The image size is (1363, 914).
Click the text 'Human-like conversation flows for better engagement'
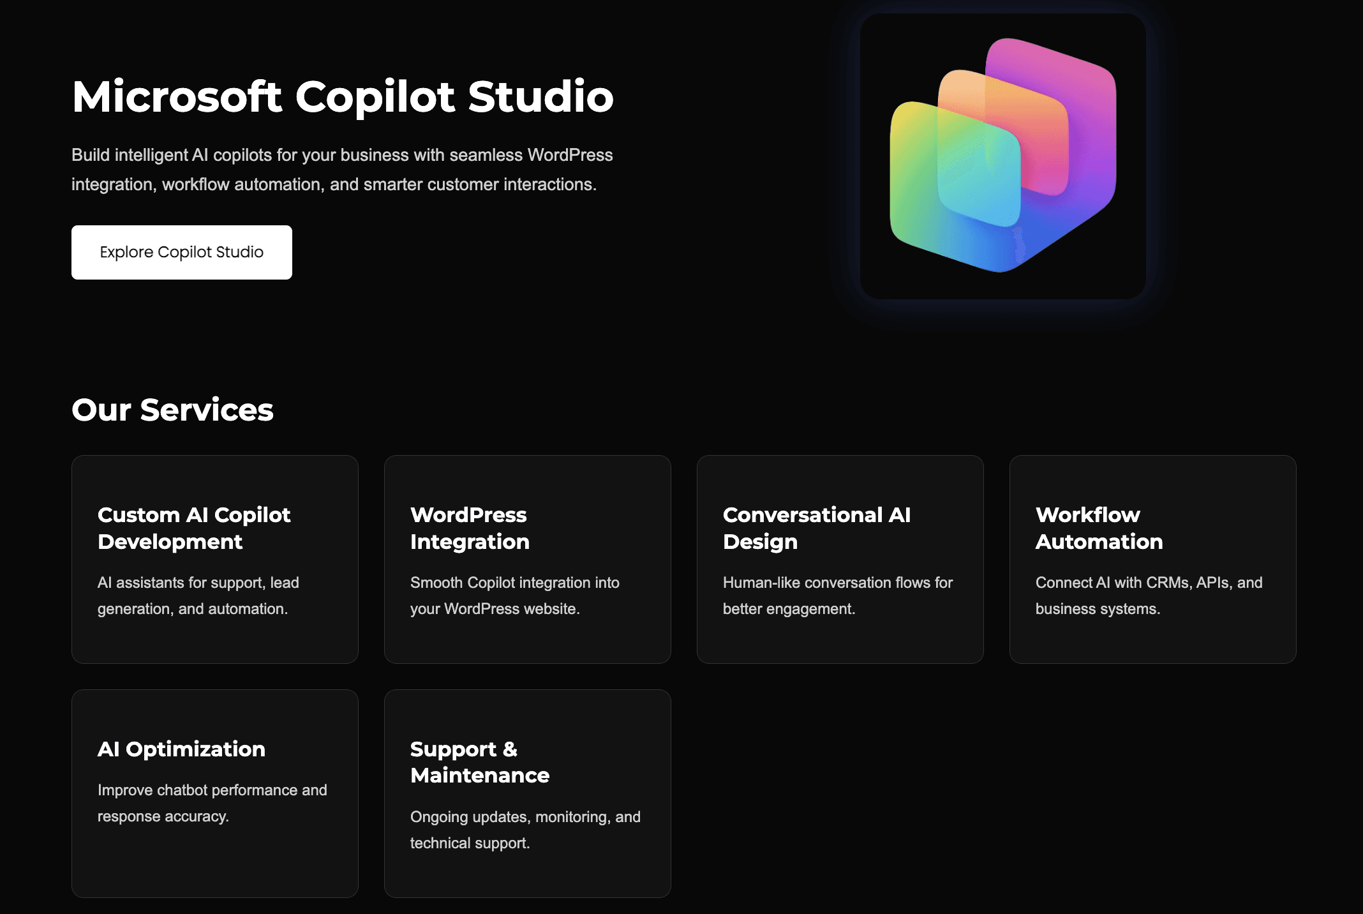coord(838,596)
